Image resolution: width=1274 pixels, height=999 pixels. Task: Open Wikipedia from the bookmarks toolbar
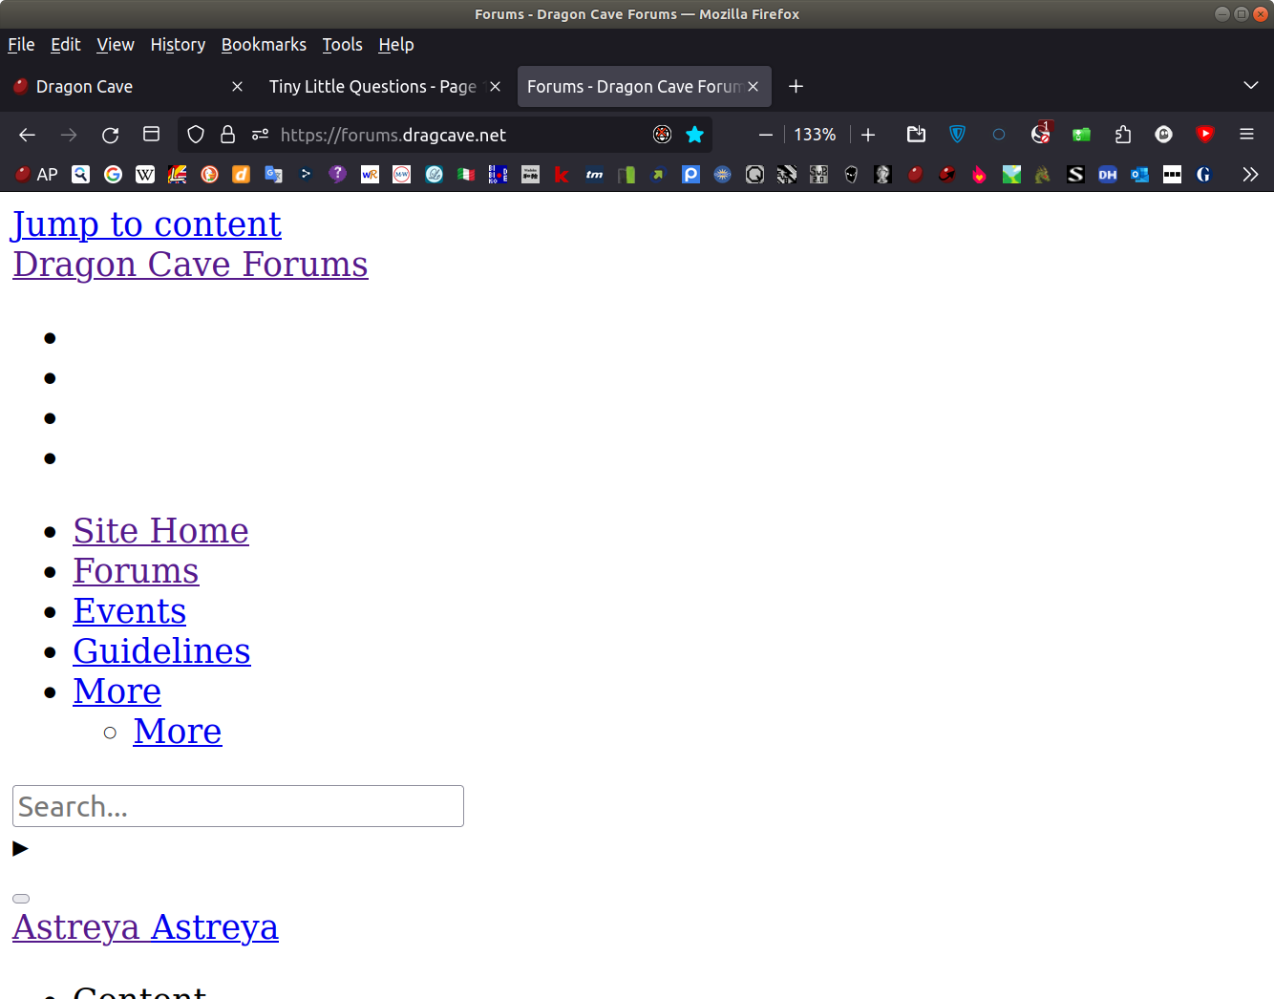tap(145, 175)
